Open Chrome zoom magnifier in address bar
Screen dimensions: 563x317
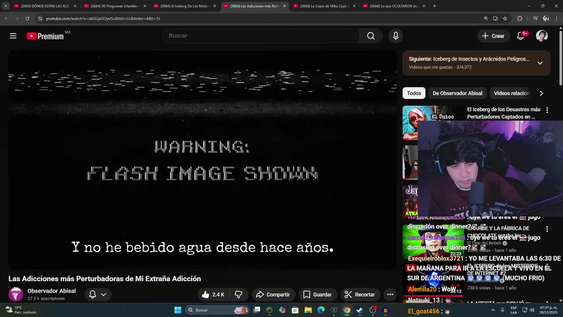486,18
